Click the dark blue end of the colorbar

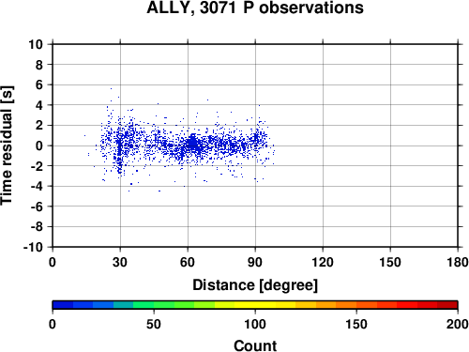point(63,305)
